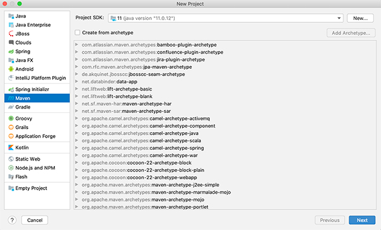Select maven-archetype-portlet row

(225, 206)
